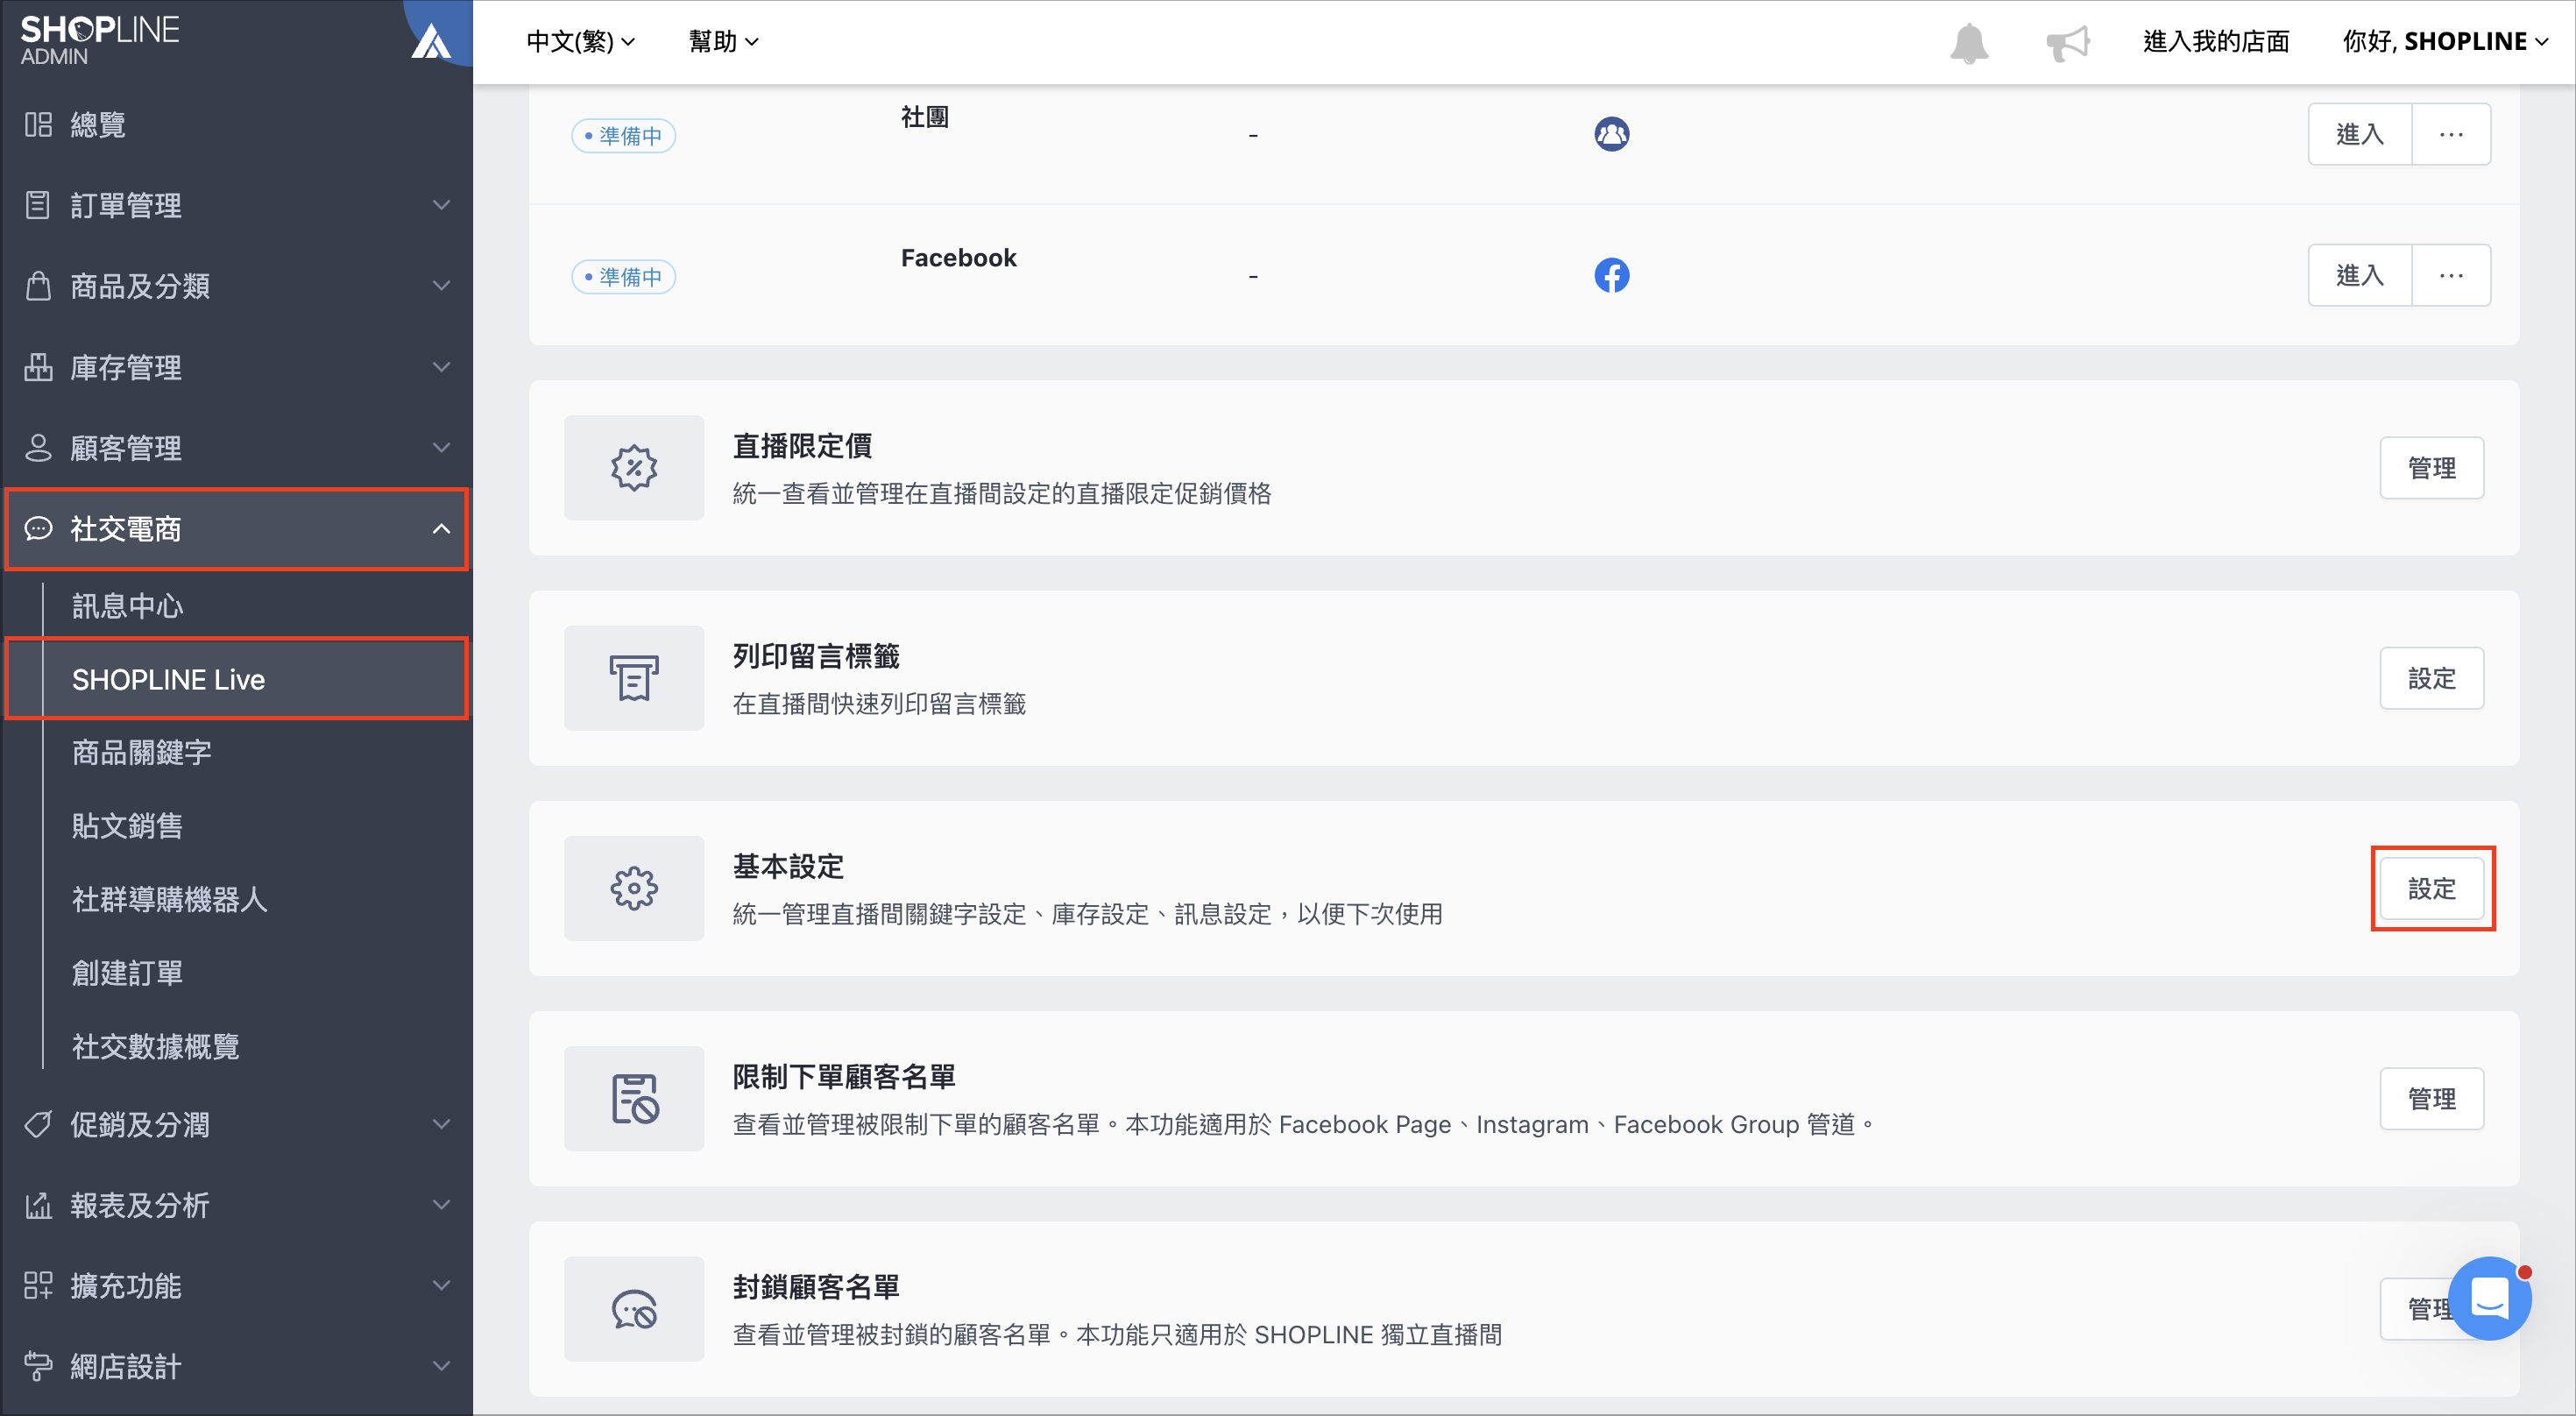Image resolution: width=2576 pixels, height=1416 pixels.
Task: Open the live chat support bubble
Action: (2489, 1298)
